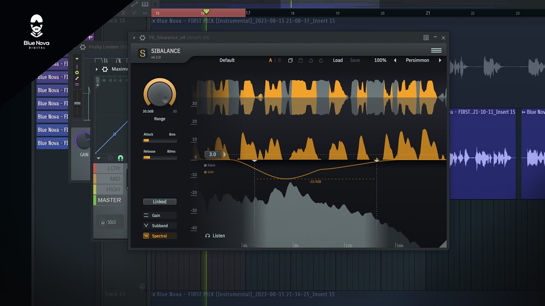The image size is (545, 306).
Task: Click the Maximus curve control point
Action: (115, 134)
